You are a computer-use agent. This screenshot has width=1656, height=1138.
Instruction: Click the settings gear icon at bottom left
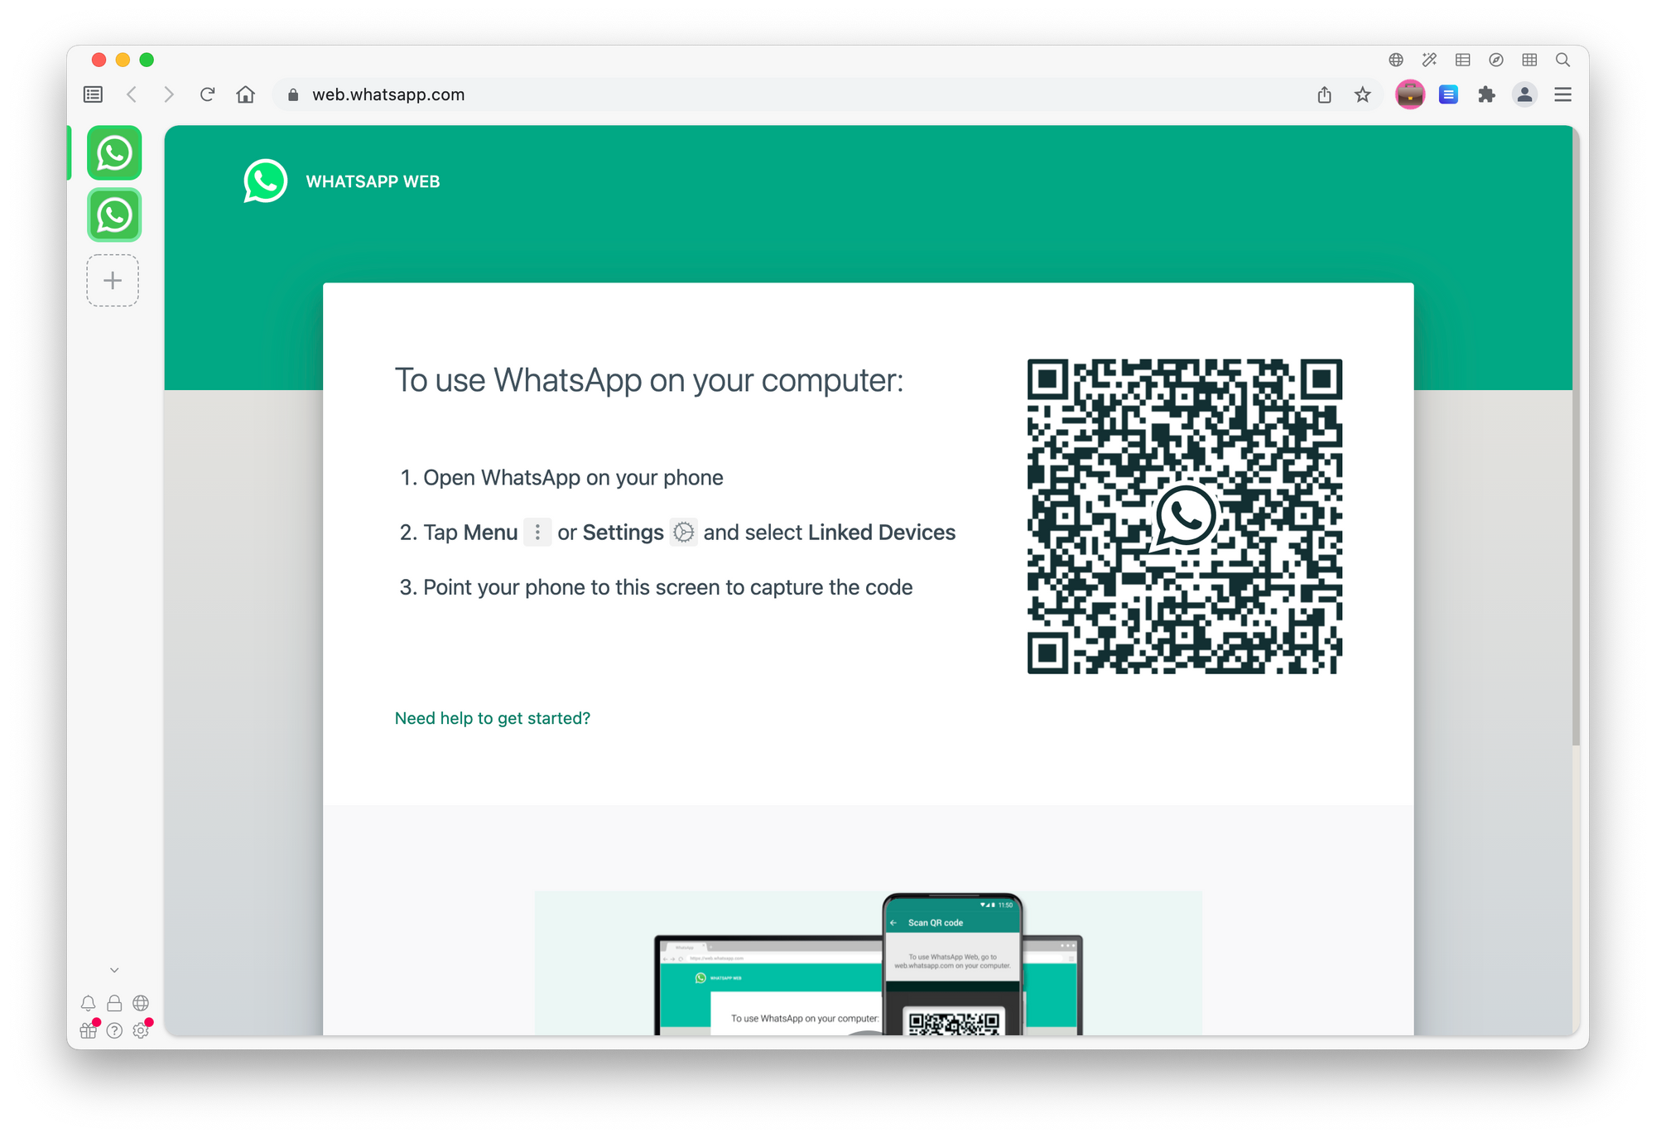(141, 1030)
